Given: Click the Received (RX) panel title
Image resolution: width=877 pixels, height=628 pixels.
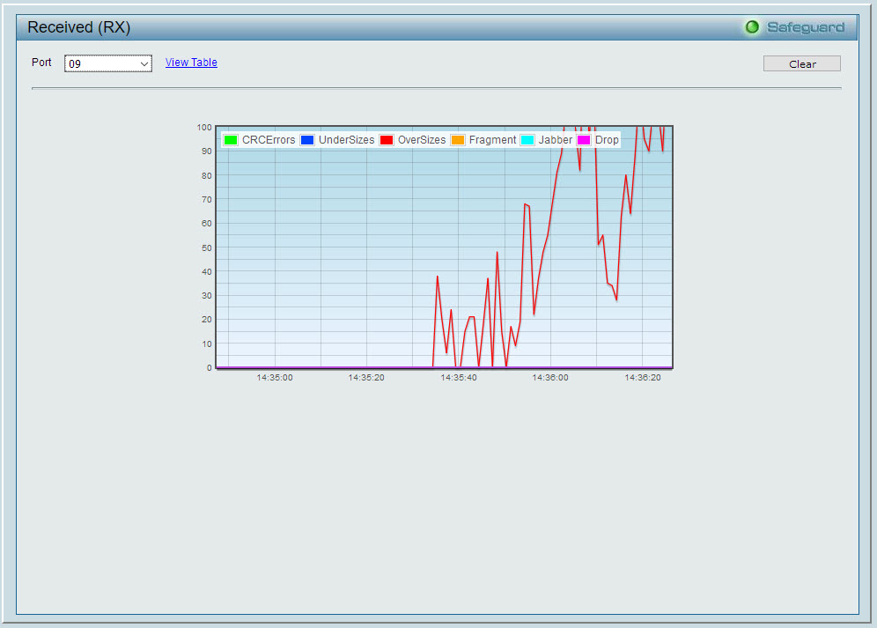Looking at the screenshot, I should pyautogui.click(x=79, y=27).
